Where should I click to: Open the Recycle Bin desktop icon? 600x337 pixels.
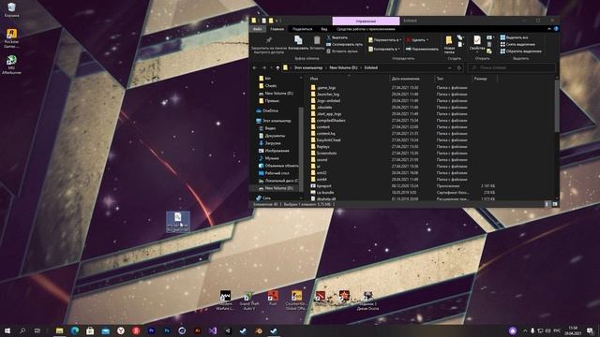coord(11,10)
